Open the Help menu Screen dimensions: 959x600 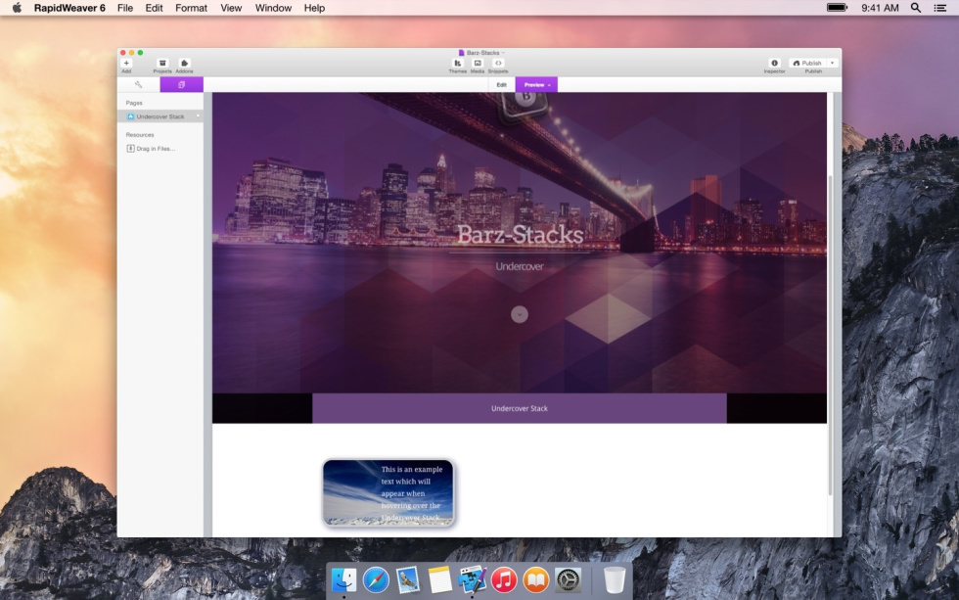click(x=314, y=8)
